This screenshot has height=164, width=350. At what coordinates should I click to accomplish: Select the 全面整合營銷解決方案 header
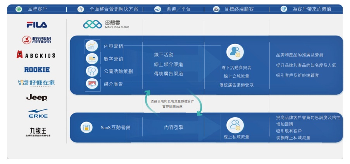tap(114, 9)
